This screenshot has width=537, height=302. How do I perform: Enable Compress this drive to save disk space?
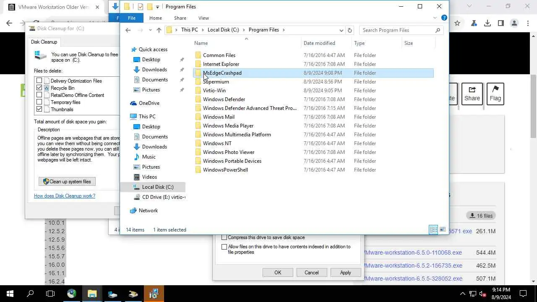[224, 237]
